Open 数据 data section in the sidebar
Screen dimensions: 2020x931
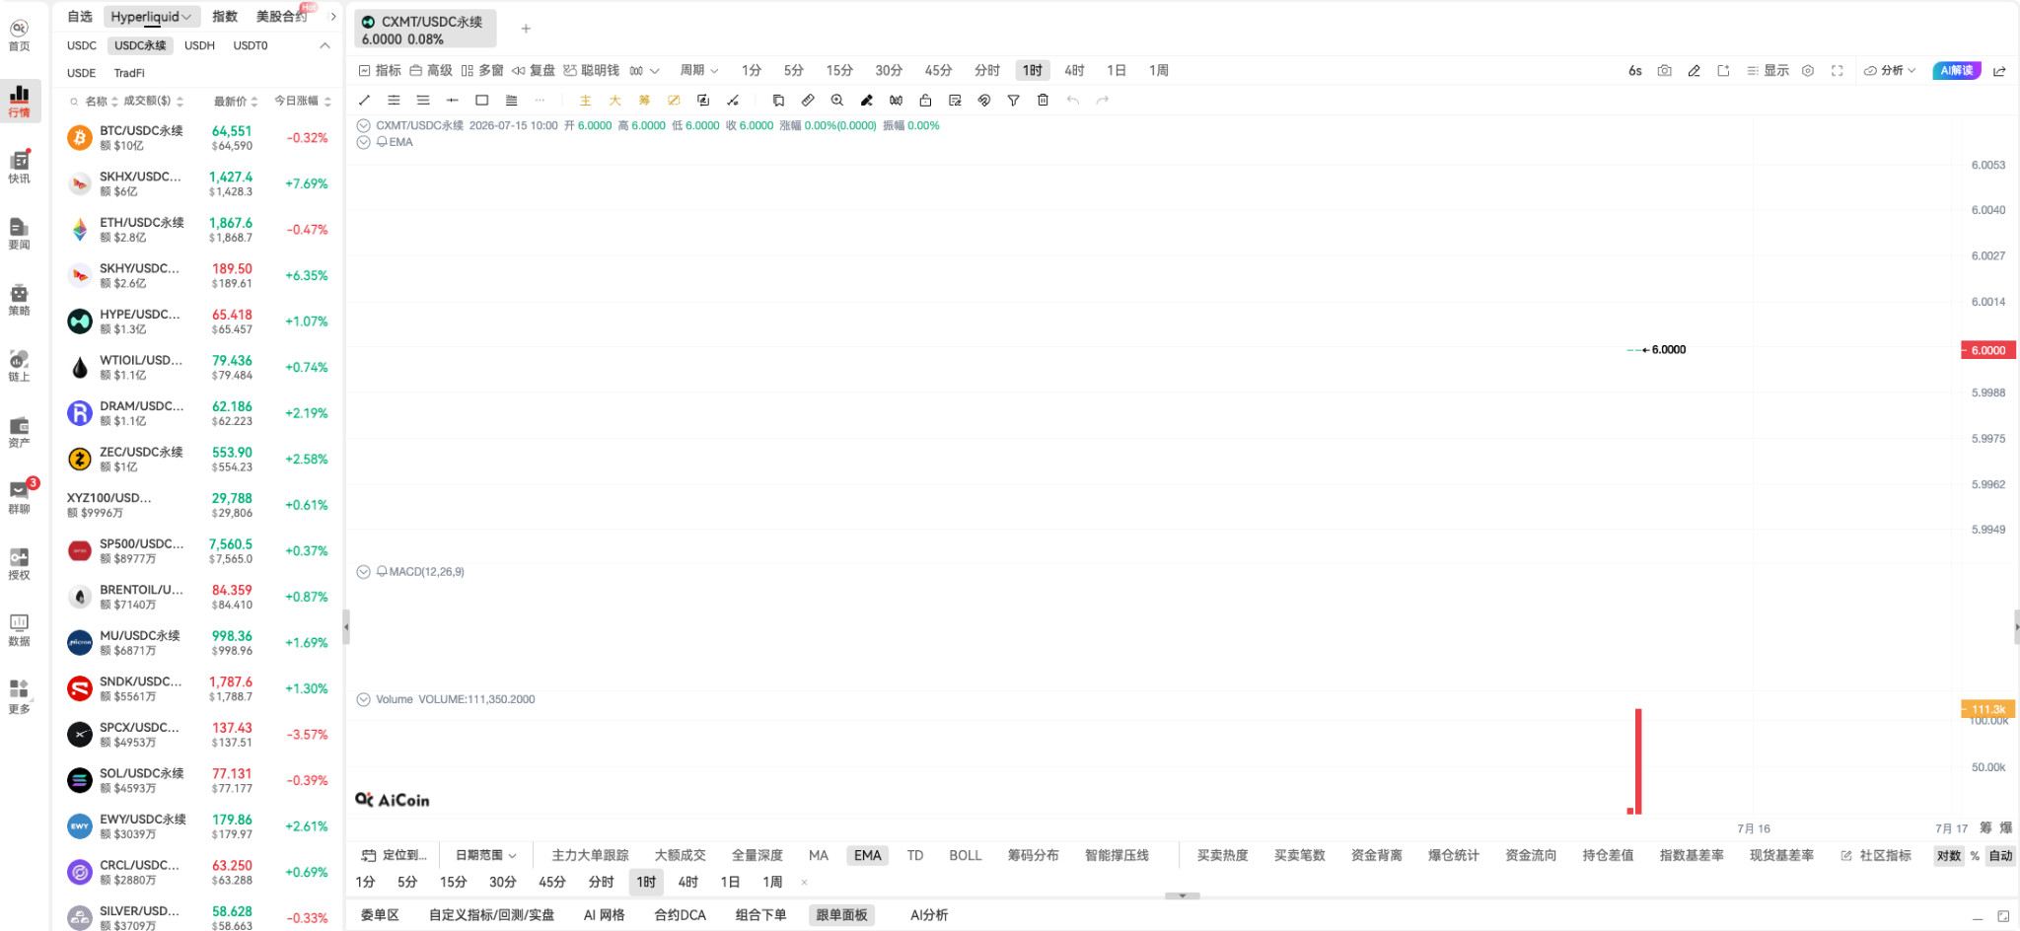pos(20,629)
